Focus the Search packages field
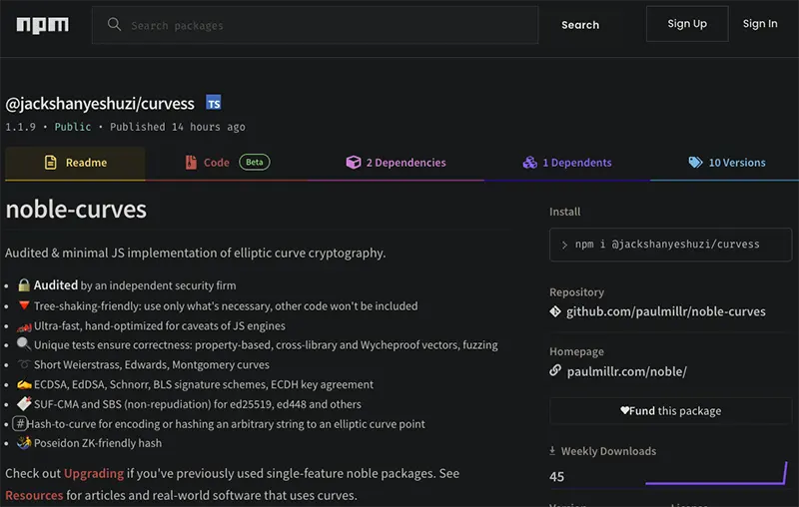 [315, 25]
